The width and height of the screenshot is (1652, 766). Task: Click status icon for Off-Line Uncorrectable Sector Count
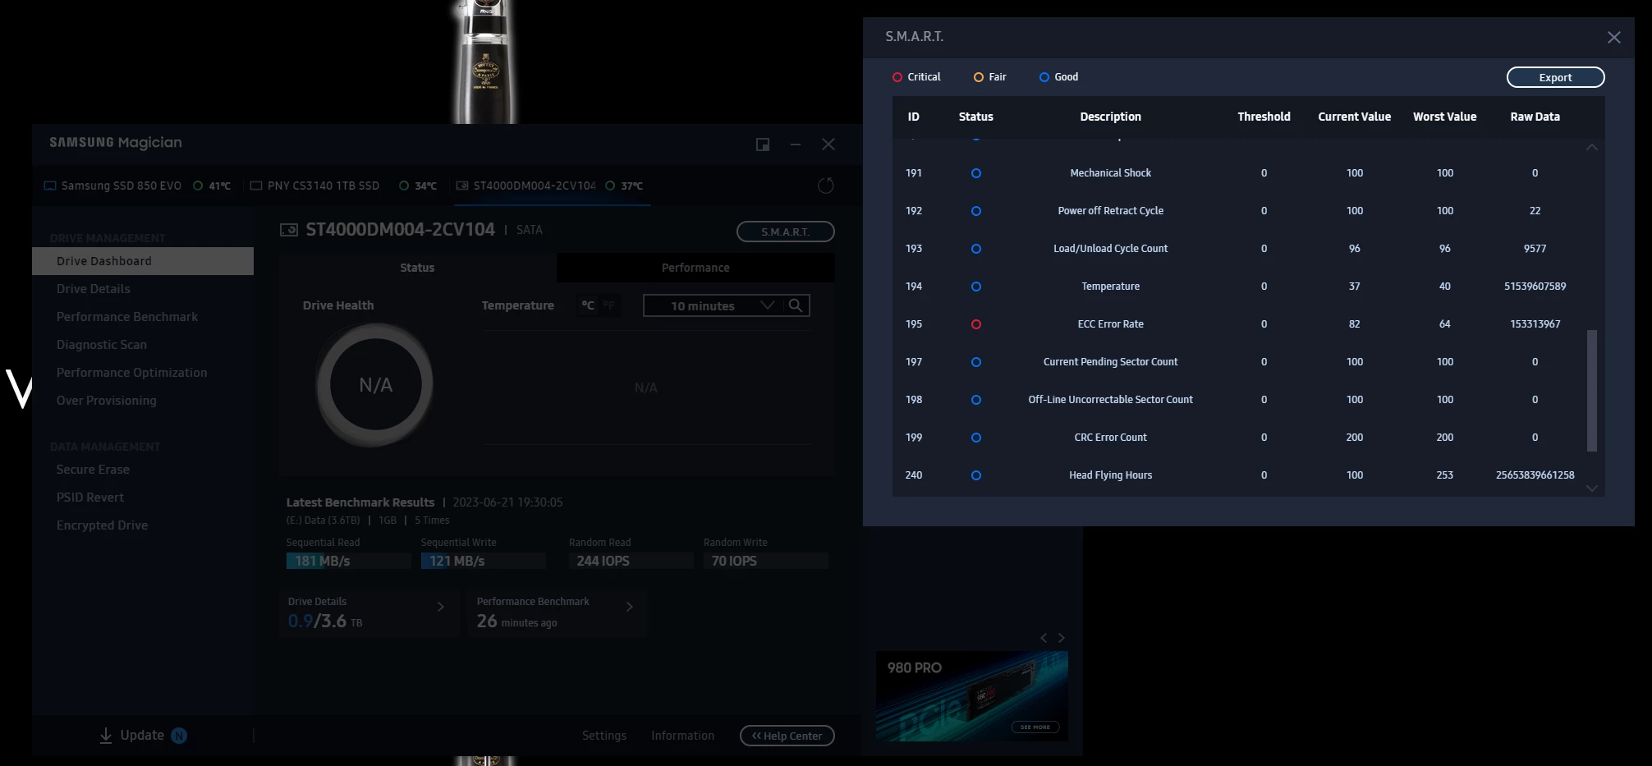[x=975, y=400]
